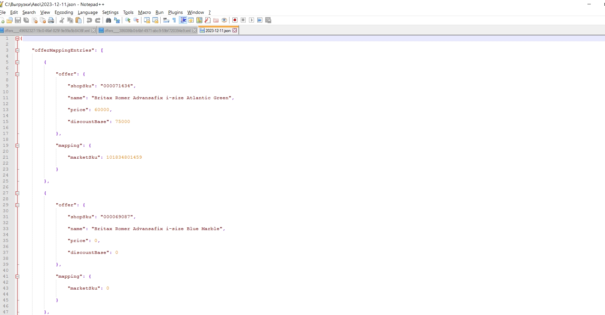Collapse the mapping fold marker on line 19
The width and height of the screenshot is (605, 315).
point(17,145)
